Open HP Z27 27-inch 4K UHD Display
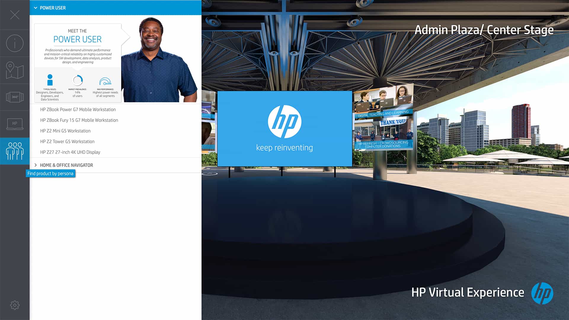Viewport: 569px width, 320px height. coord(70,152)
